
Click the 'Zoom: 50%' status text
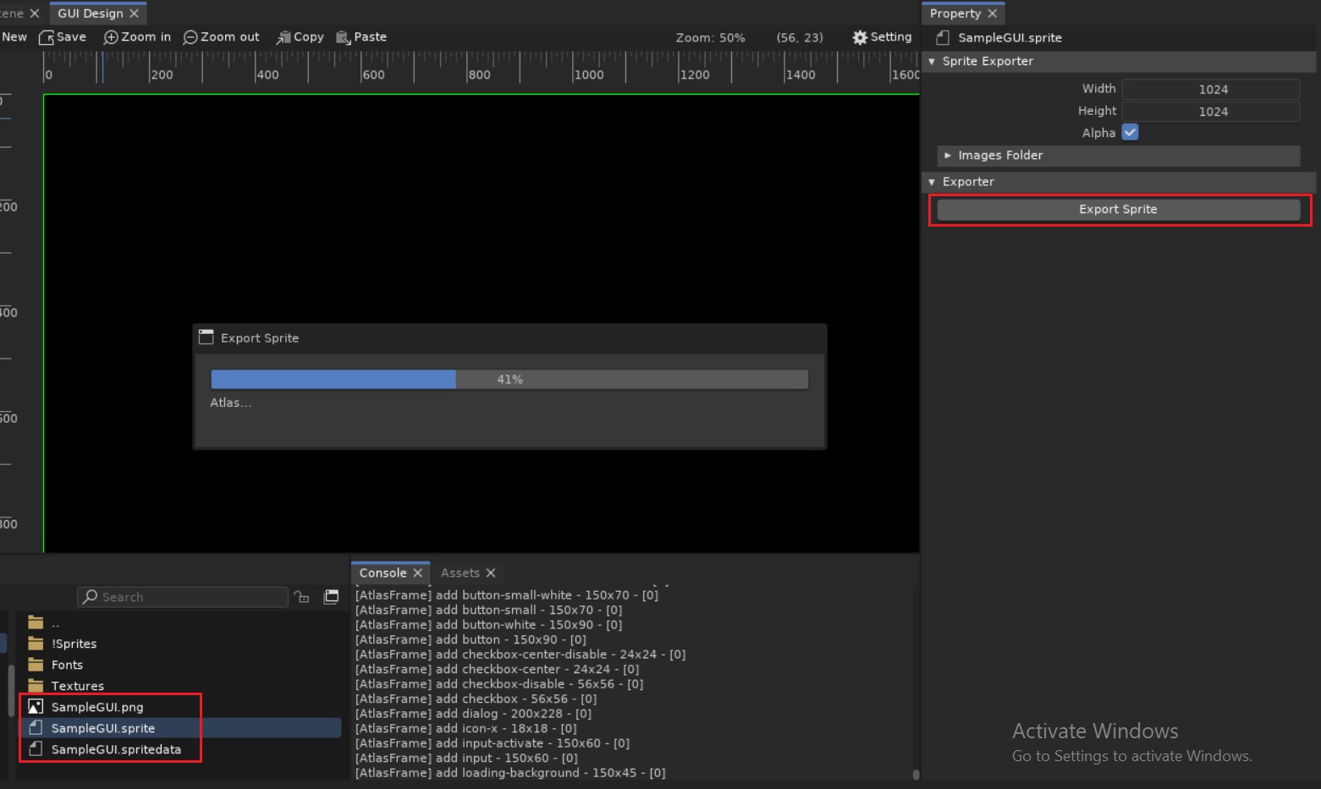710,38
